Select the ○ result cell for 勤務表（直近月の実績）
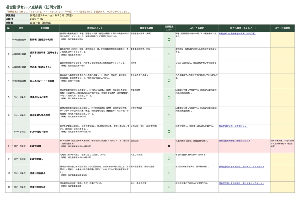Viewport: 300px width, 198px height. pyautogui.click(x=169, y=40)
